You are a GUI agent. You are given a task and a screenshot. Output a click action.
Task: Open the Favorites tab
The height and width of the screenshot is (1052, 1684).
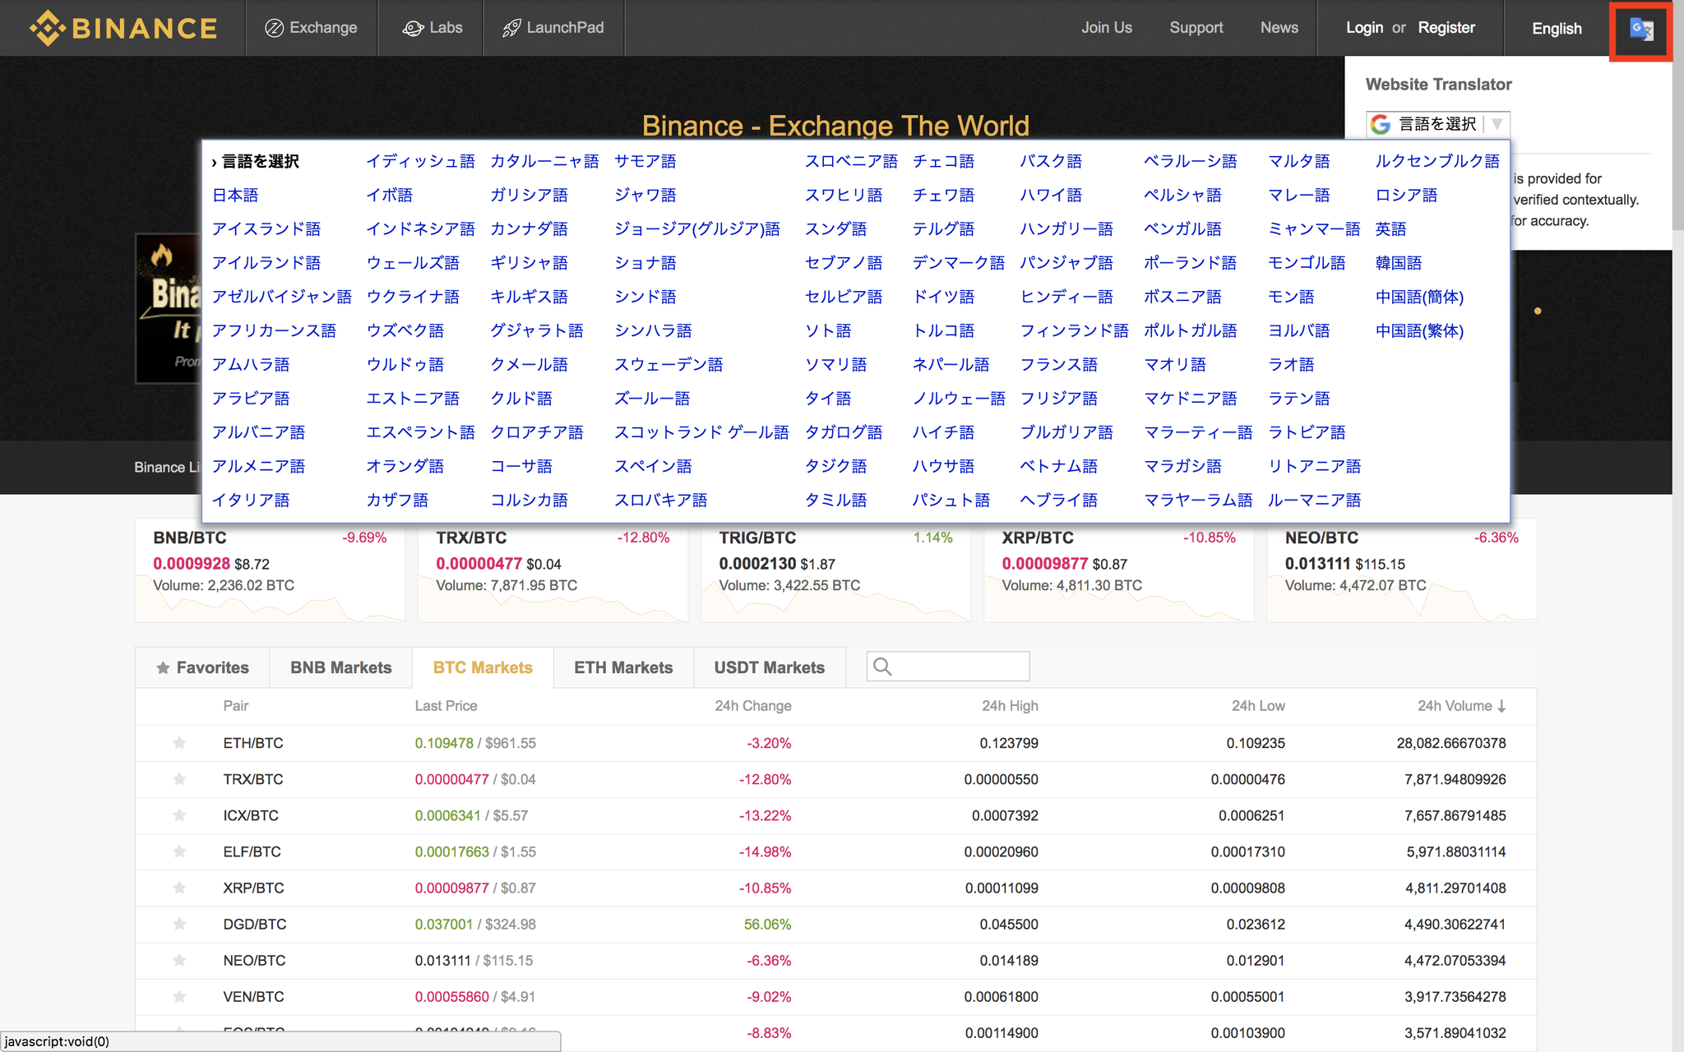(202, 667)
